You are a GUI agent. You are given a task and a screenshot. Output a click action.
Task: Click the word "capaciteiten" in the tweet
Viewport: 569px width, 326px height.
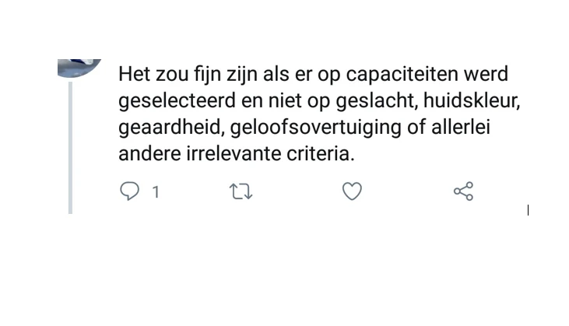tap(402, 75)
